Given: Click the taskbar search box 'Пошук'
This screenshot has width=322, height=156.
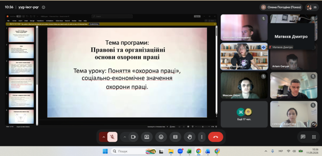Looking at the screenshot, I should [x=134, y=151].
